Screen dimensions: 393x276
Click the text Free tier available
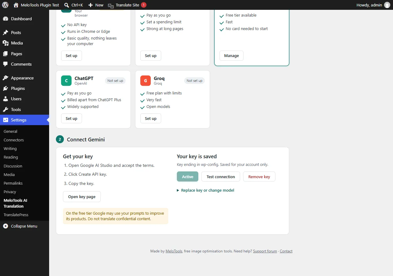point(241,15)
